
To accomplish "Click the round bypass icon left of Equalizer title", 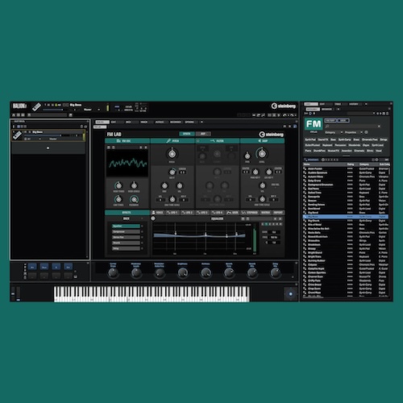I will tap(153, 218).
